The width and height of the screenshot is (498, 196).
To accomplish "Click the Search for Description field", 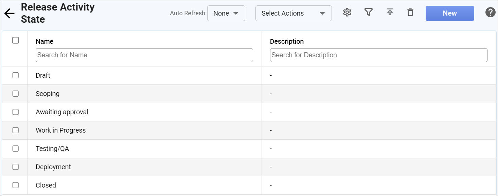I will (378, 55).
